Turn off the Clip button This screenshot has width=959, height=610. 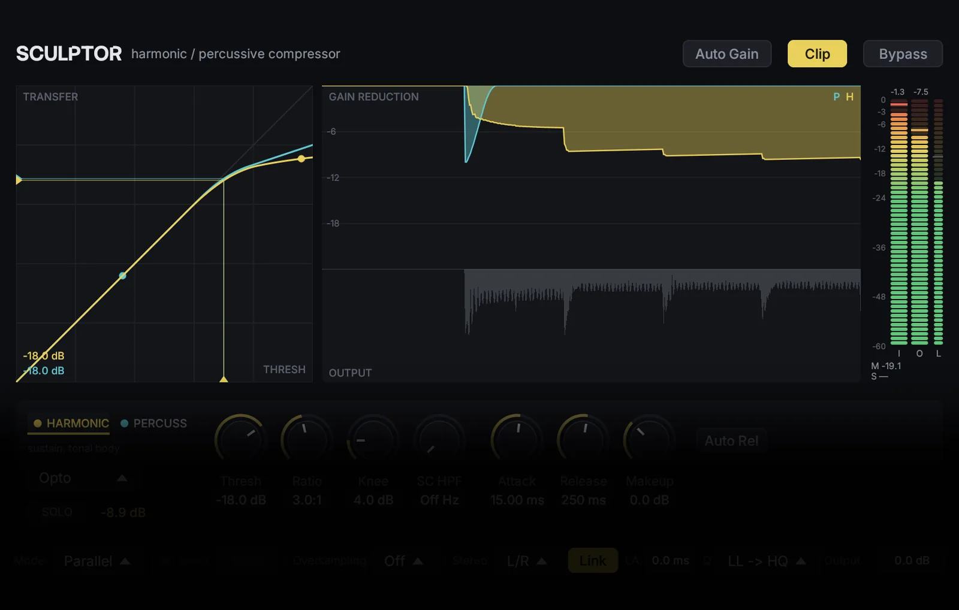817,54
